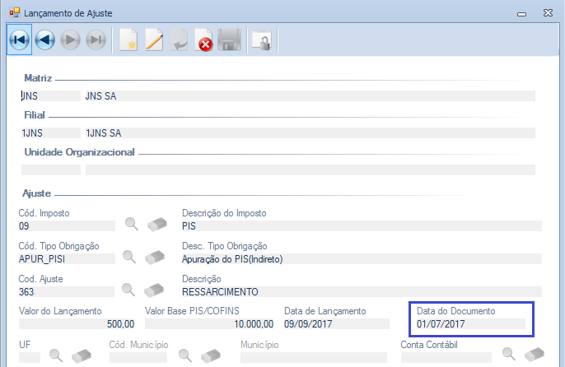The width and height of the screenshot is (565, 367).
Task: Save record with floppy disk icon
Action: point(230,39)
